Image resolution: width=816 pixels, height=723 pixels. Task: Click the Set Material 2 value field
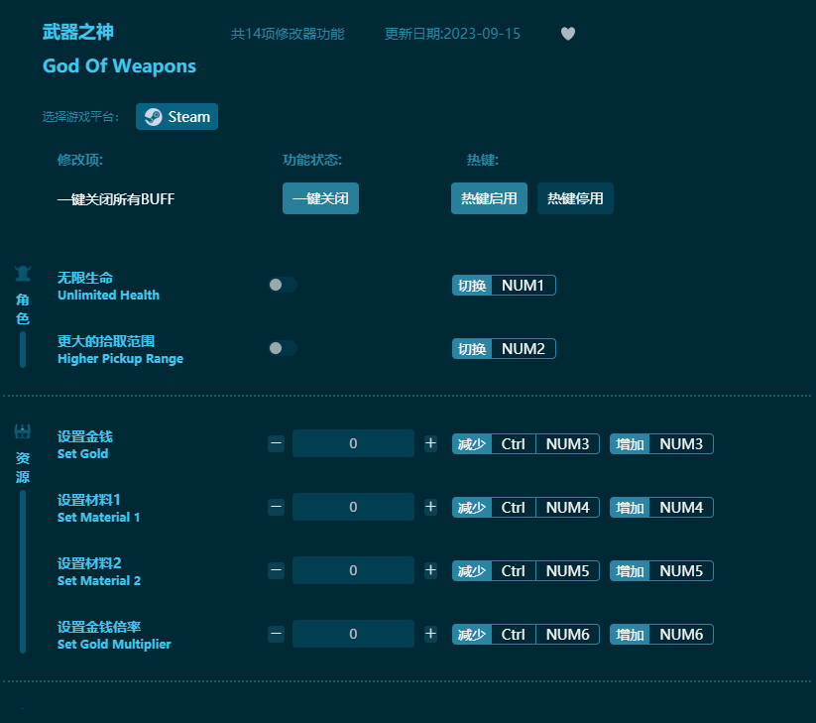[353, 570]
